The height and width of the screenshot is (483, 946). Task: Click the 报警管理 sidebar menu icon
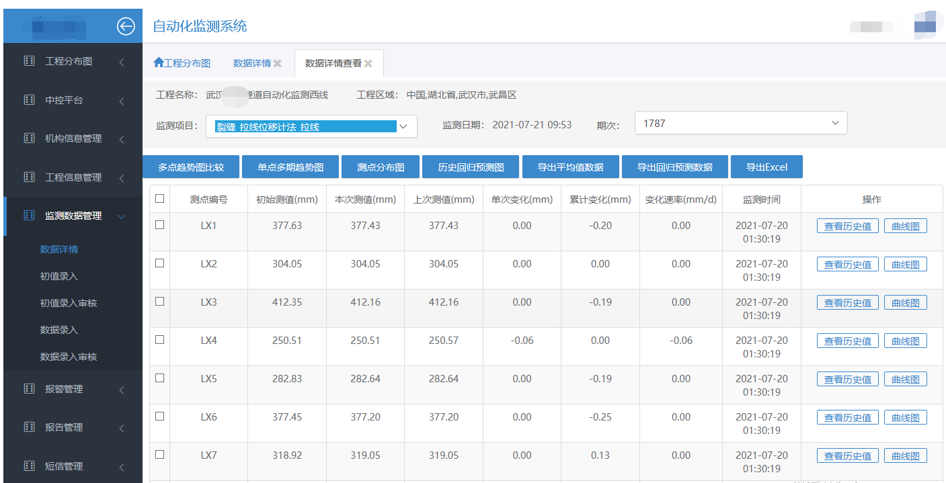click(29, 389)
